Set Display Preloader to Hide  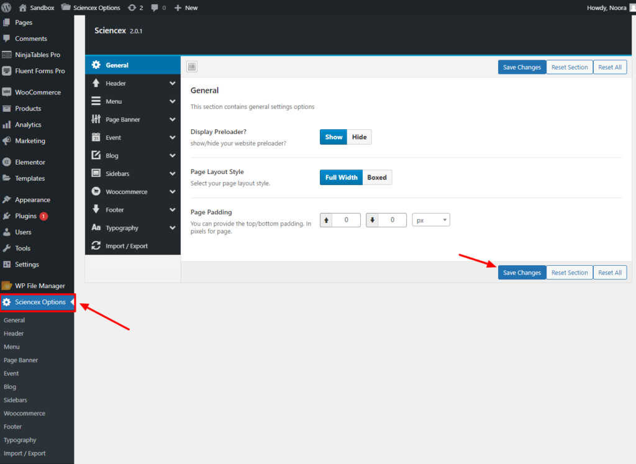(x=359, y=137)
